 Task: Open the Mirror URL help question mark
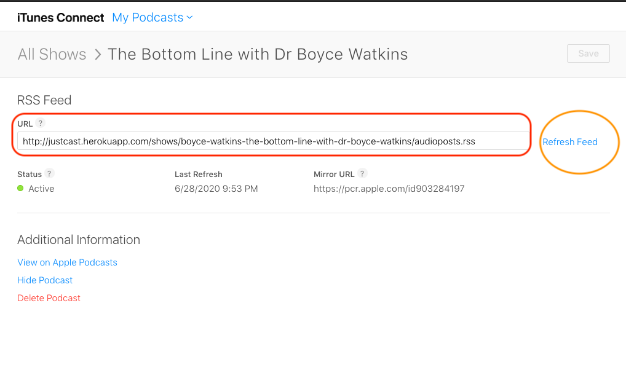tap(362, 173)
